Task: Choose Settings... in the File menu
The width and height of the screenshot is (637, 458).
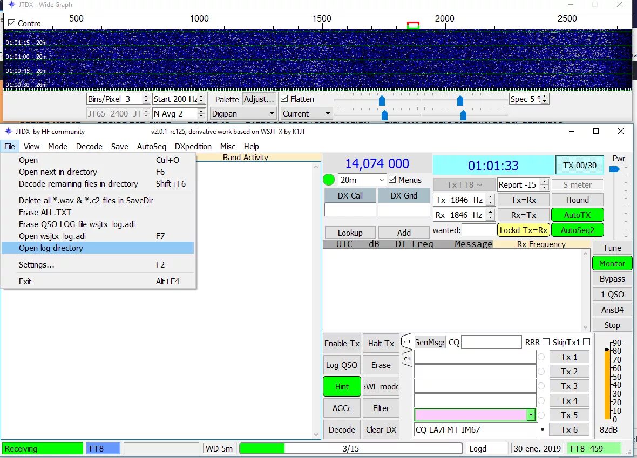Action: coord(98,265)
